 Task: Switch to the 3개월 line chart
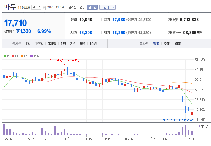point(52,44)
